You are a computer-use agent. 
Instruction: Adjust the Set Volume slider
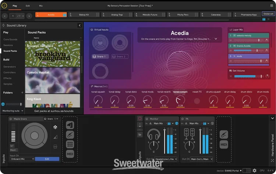[248, 76]
